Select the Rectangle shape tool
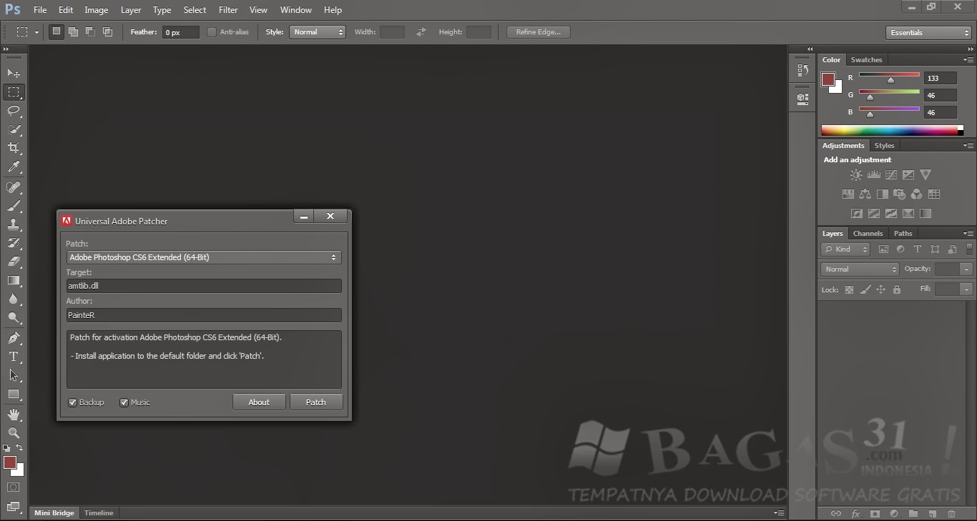The image size is (977, 521). pyautogui.click(x=14, y=394)
